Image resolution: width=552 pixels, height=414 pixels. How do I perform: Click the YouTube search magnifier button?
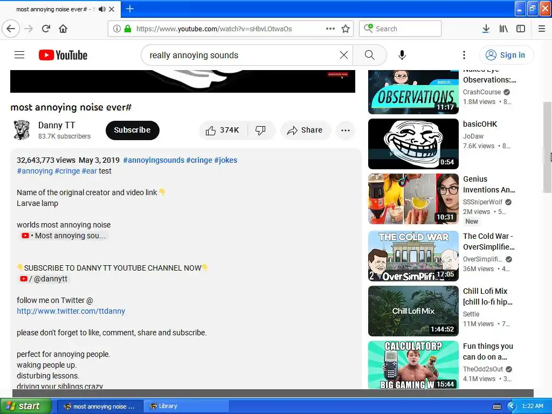point(370,55)
